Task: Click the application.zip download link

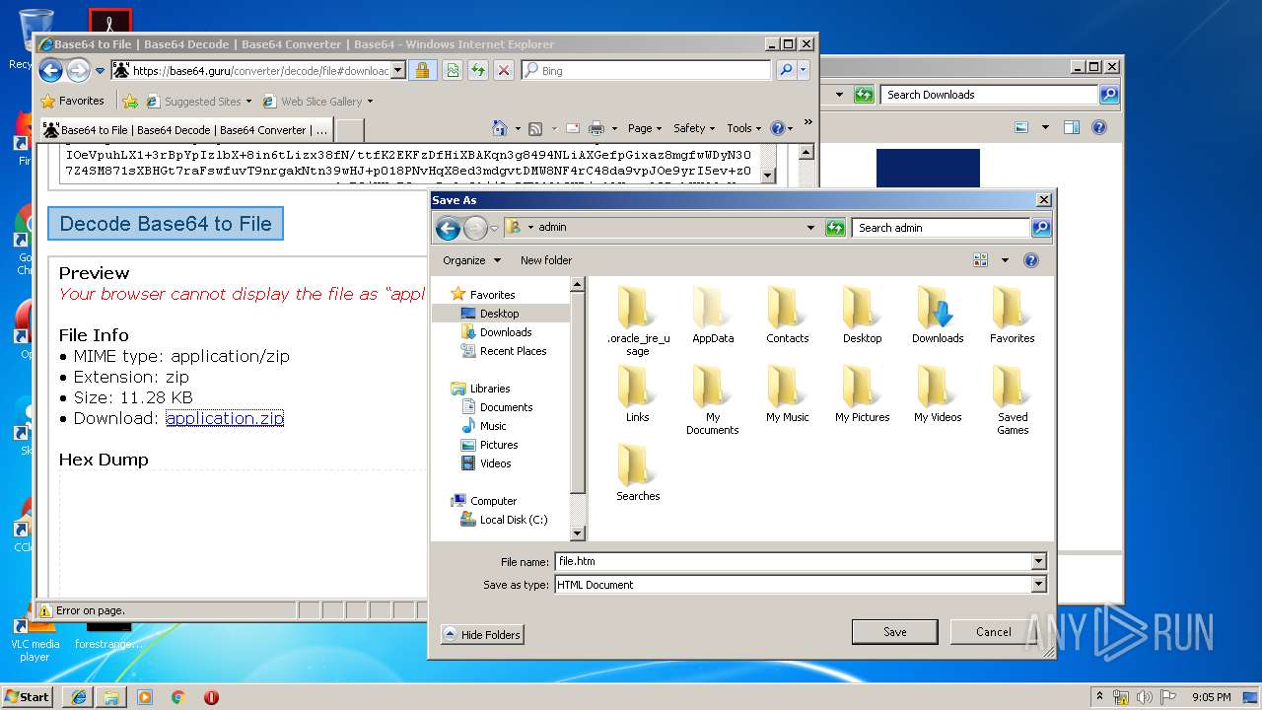Action: click(225, 418)
